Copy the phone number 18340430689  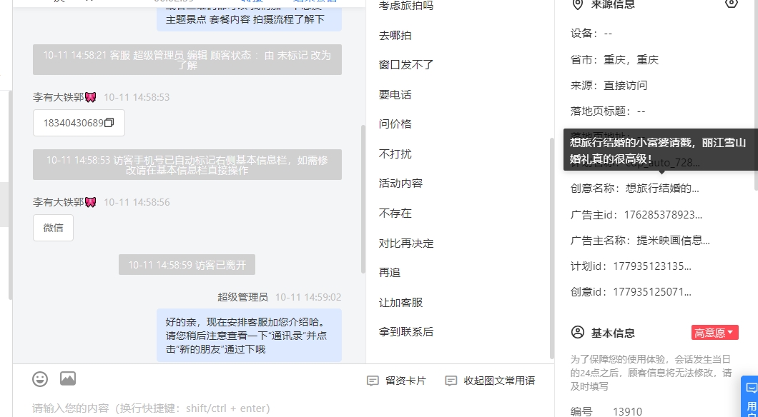pyautogui.click(x=109, y=123)
